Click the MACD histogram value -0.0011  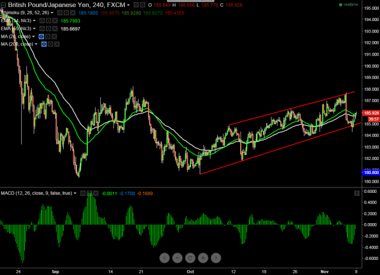click(x=109, y=193)
